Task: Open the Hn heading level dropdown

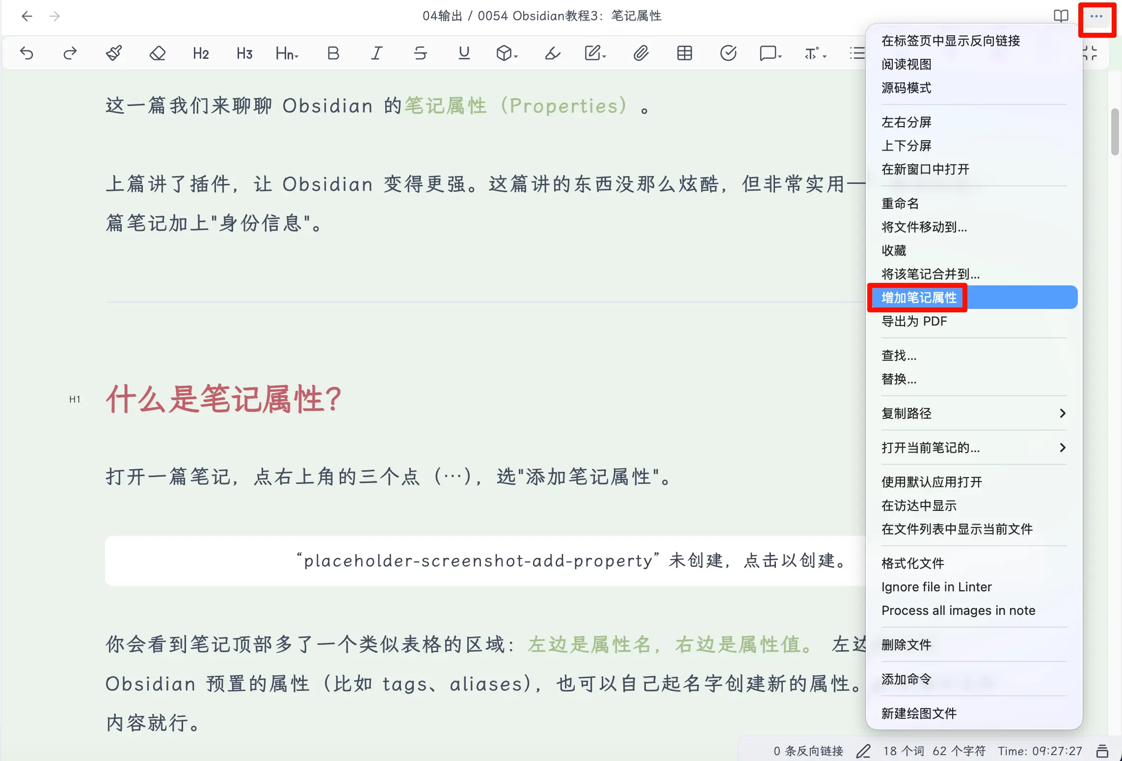Action: tap(287, 53)
